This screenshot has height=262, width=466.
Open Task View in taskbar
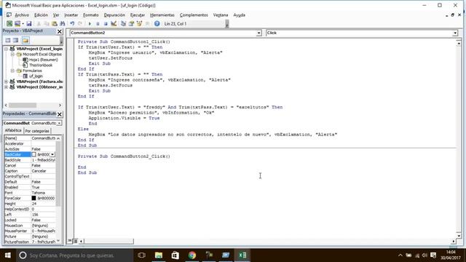click(x=141, y=255)
